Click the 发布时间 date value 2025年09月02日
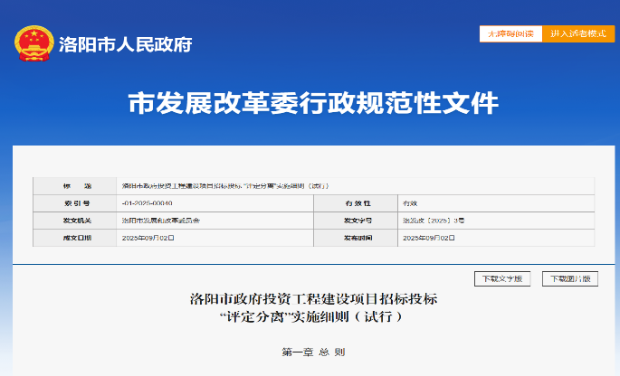The height and width of the screenshot is (376, 620). (429, 238)
